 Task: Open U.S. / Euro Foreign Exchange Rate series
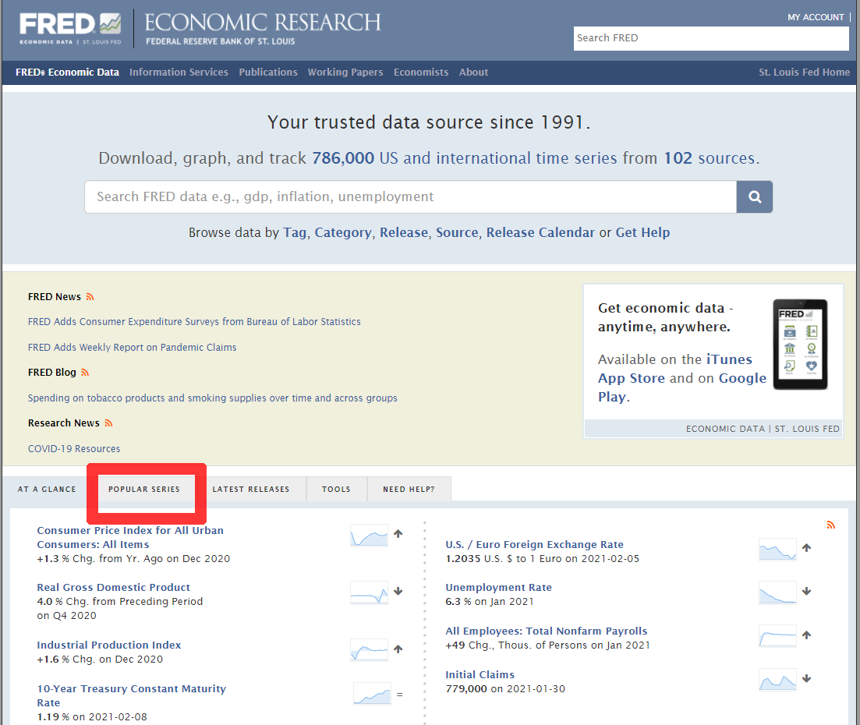click(535, 545)
